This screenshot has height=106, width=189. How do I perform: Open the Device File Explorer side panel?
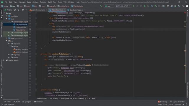point(188,90)
